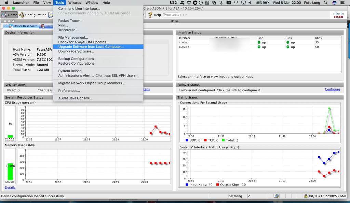Screen dimensions: 350x203
Task: Click the Cisco logo in the top-right corner
Action: 338,15
